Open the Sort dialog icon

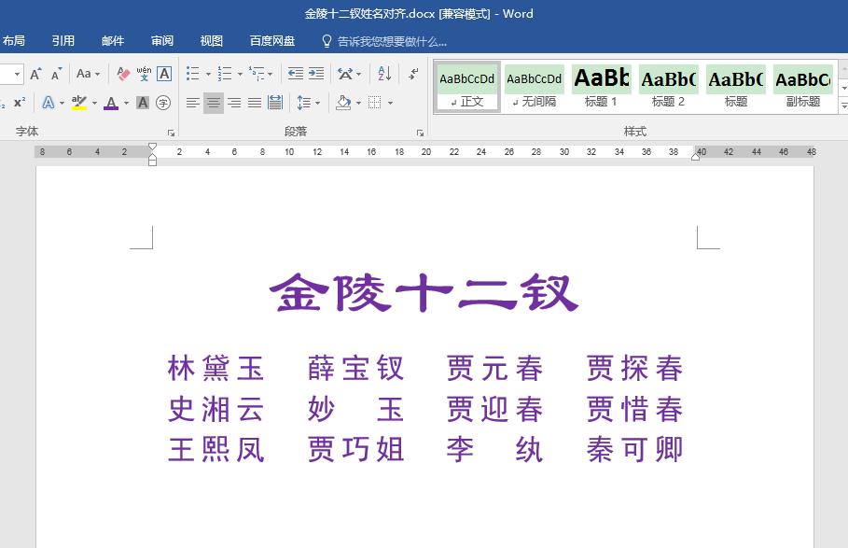click(386, 74)
